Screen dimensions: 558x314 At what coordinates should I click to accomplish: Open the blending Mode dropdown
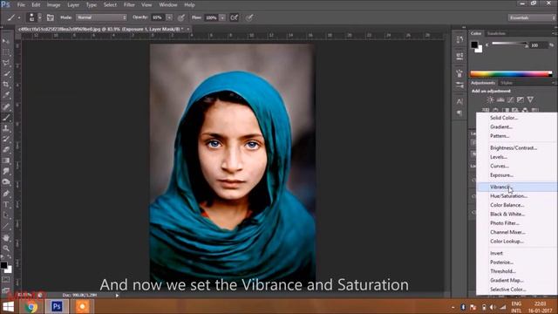pyautogui.click(x=101, y=17)
